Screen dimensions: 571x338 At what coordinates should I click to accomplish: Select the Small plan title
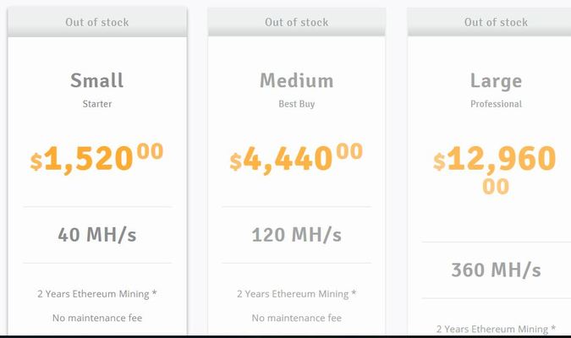97,81
